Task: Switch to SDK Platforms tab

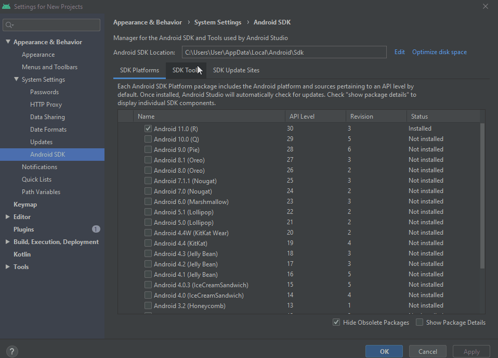Action: click(x=139, y=70)
